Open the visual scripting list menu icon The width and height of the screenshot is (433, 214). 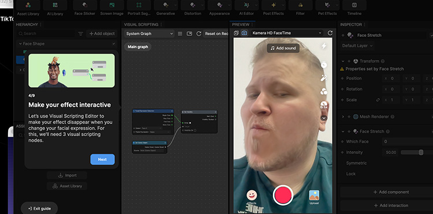click(x=180, y=33)
